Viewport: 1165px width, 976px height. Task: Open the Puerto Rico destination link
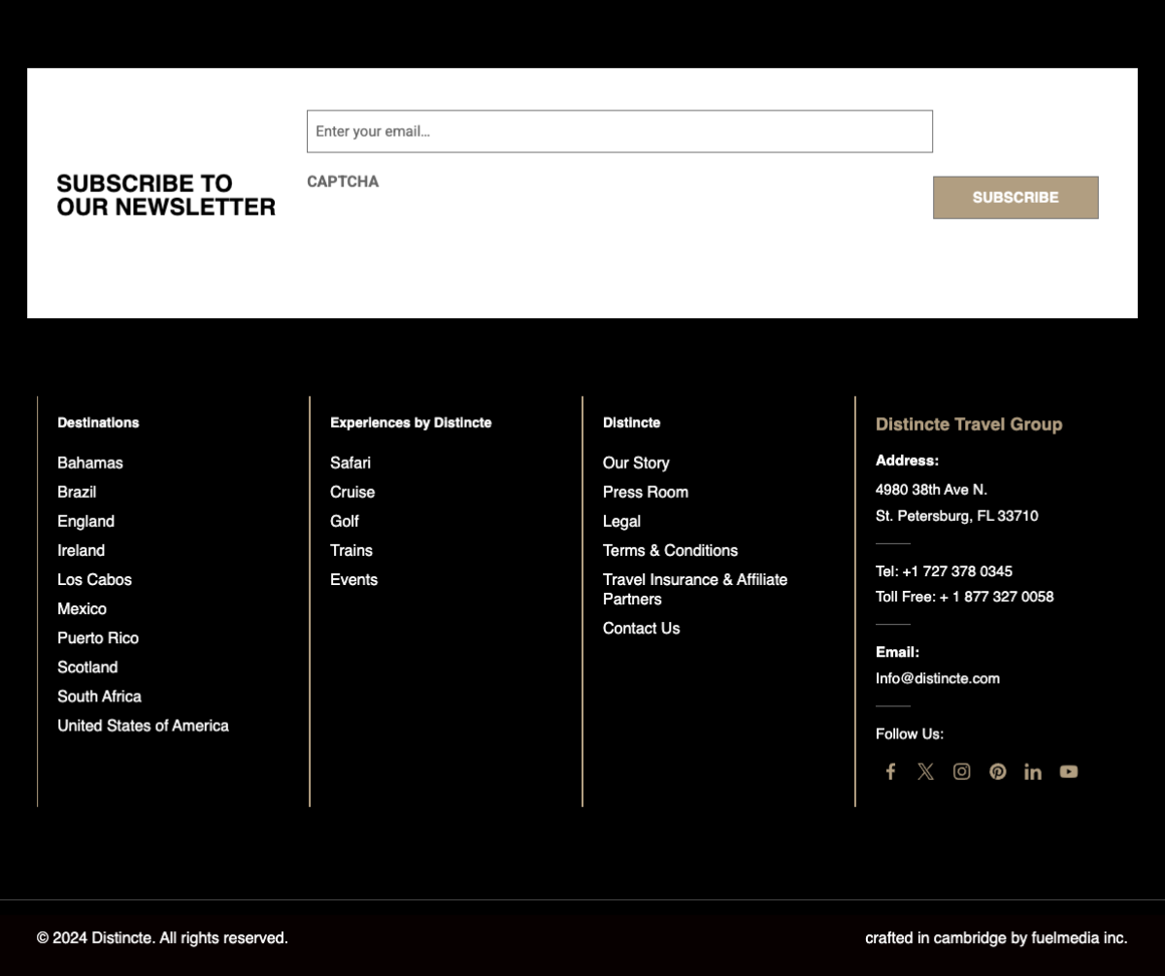coord(98,637)
